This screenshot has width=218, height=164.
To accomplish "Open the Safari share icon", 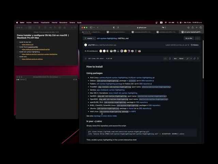I will tap(192, 27).
